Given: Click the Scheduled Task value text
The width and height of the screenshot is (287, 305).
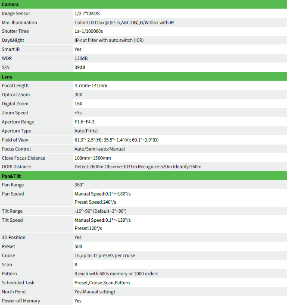Looking at the screenshot, I should point(102,283).
